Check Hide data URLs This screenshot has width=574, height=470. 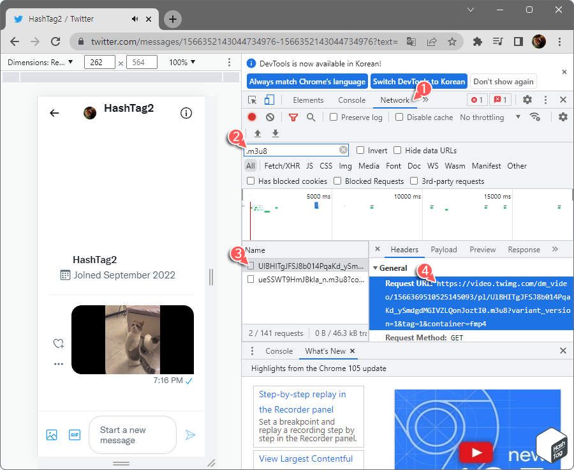click(x=397, y=150)
